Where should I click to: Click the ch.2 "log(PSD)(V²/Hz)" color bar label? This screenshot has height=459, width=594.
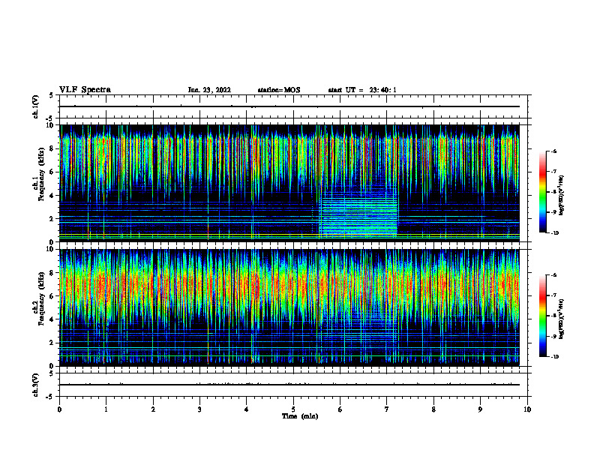tap(562, 319)
